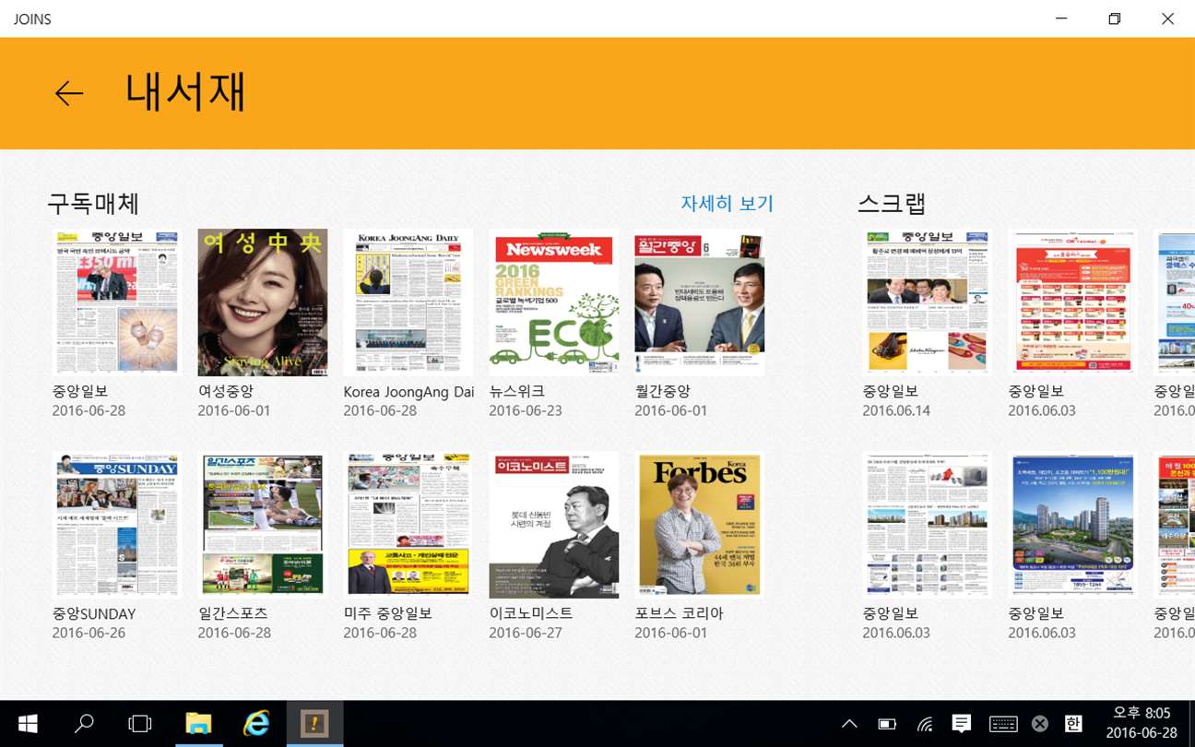Viewport: 1195px width, 747px height.
Task: Open the 이코노미스트 magazine cover
Action: [553, 525]
